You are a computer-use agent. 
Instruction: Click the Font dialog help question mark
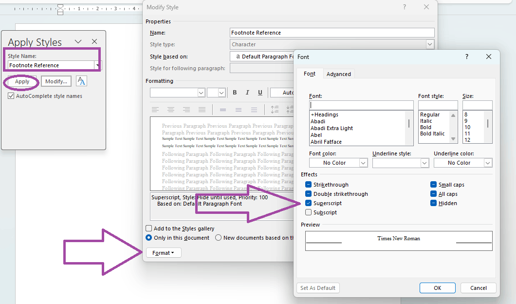(467, 57)
